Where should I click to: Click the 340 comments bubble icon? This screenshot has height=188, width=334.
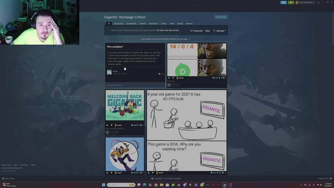[x=159, y=74]
